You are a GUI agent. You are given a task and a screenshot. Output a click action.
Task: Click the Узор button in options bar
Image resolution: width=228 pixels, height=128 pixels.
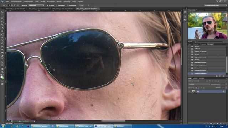point(82,5)
